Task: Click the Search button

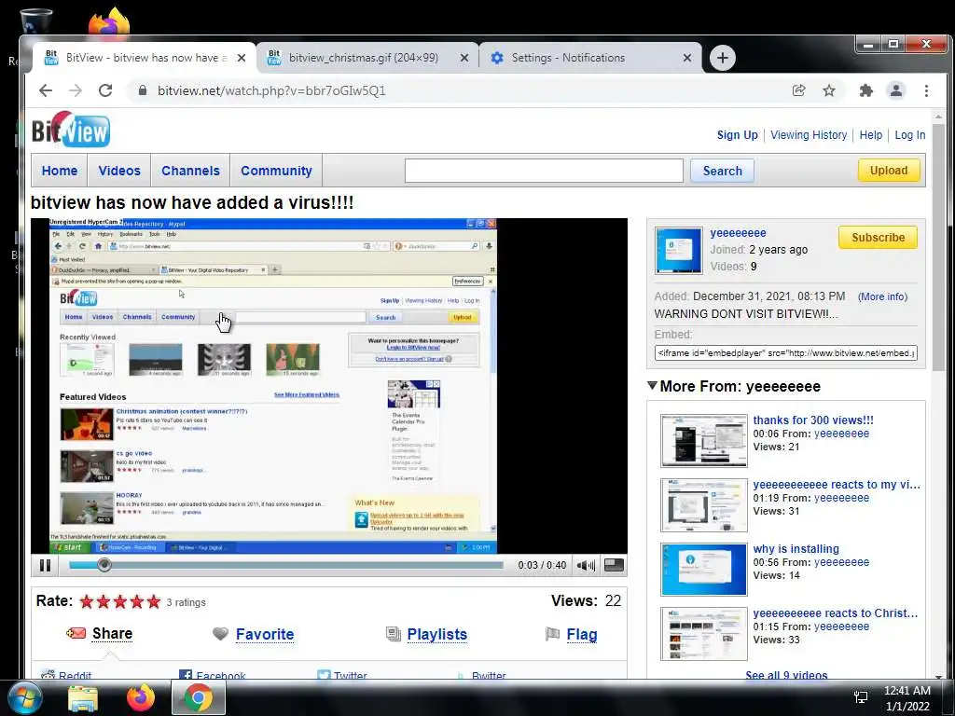Action: [x=723, y=171]
